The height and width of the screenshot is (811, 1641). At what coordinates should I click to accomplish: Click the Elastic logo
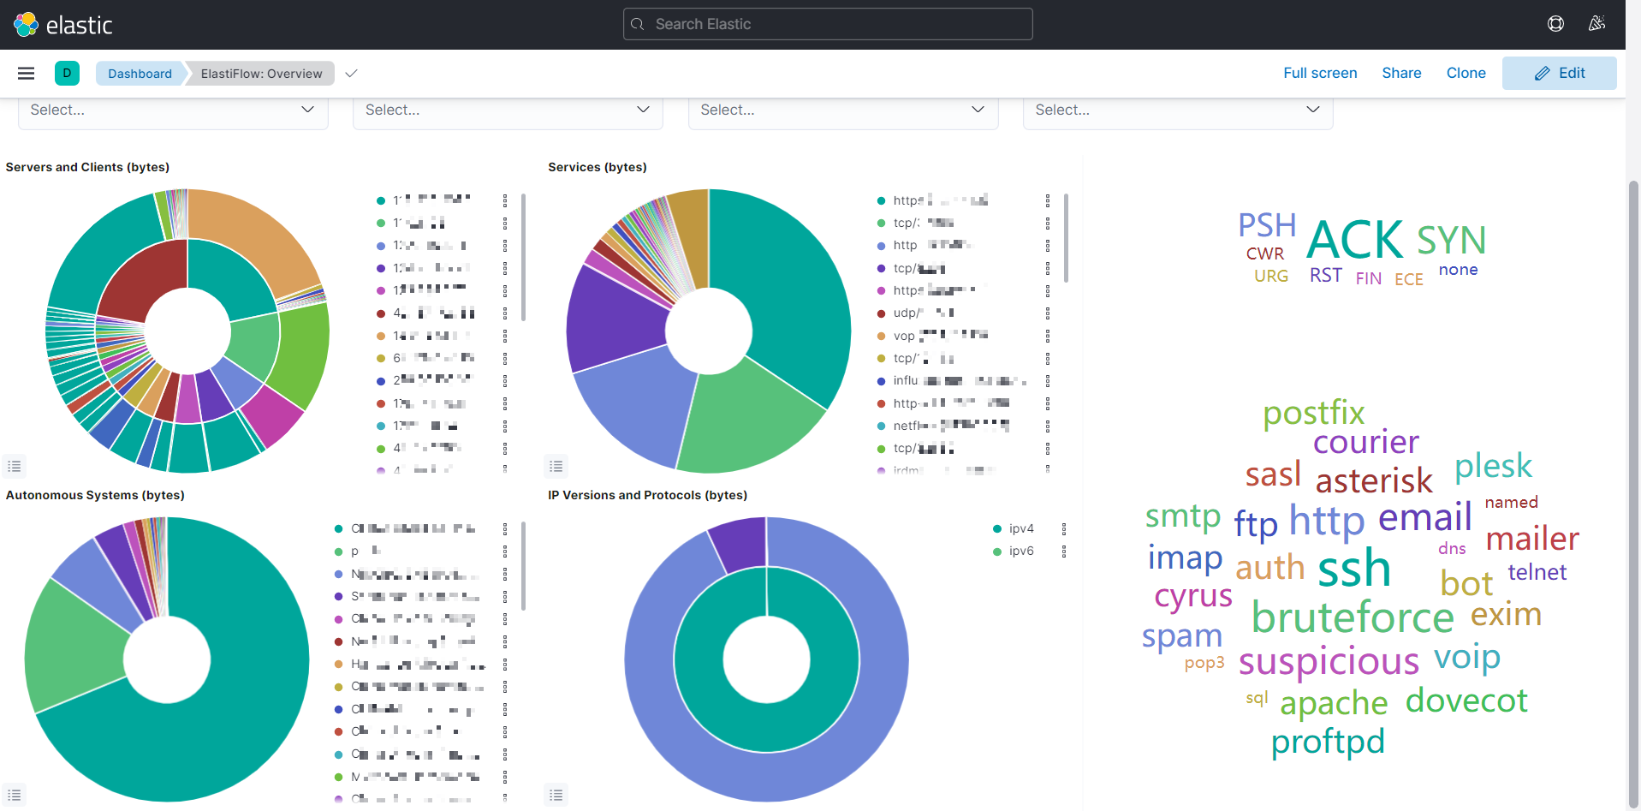(62, 24)
